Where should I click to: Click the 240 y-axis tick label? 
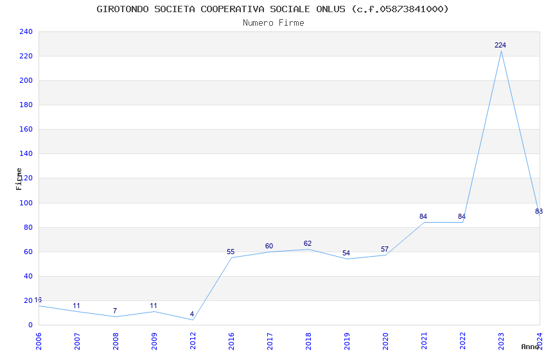click(26, 31)
